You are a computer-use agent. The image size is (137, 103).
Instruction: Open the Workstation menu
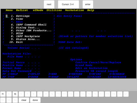74,10
